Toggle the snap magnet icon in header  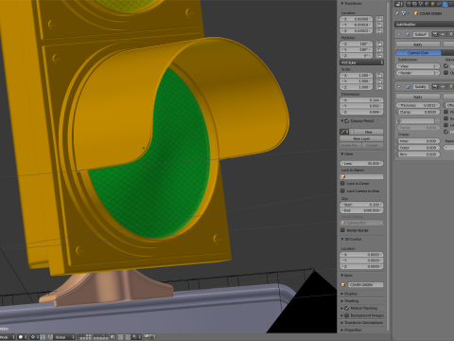coord(128,337)
